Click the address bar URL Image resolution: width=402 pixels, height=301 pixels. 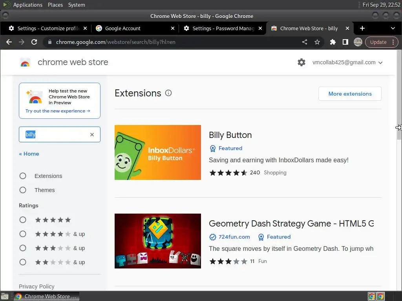point(116,42)
